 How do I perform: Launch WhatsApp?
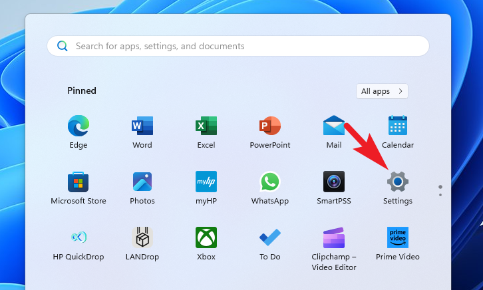(270, 182)
